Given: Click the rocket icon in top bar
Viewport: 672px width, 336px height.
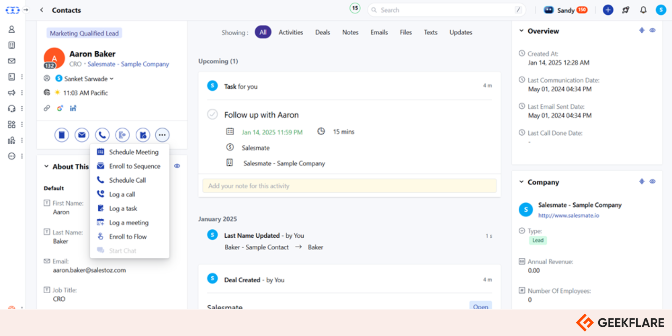Looking at the screenshot, I should point(626,10).
